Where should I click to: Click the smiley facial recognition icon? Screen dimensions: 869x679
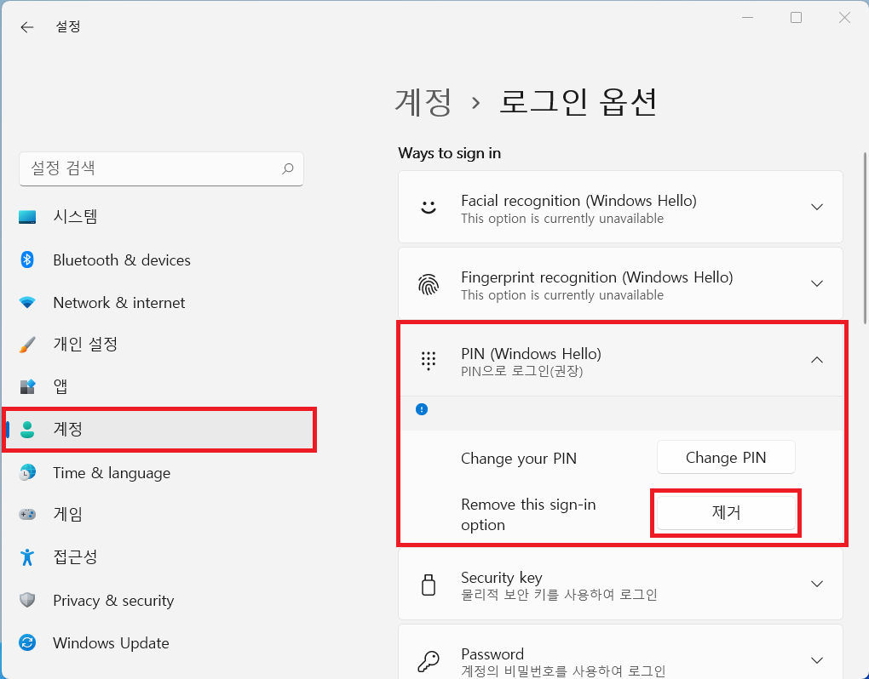tap(429, 207)
